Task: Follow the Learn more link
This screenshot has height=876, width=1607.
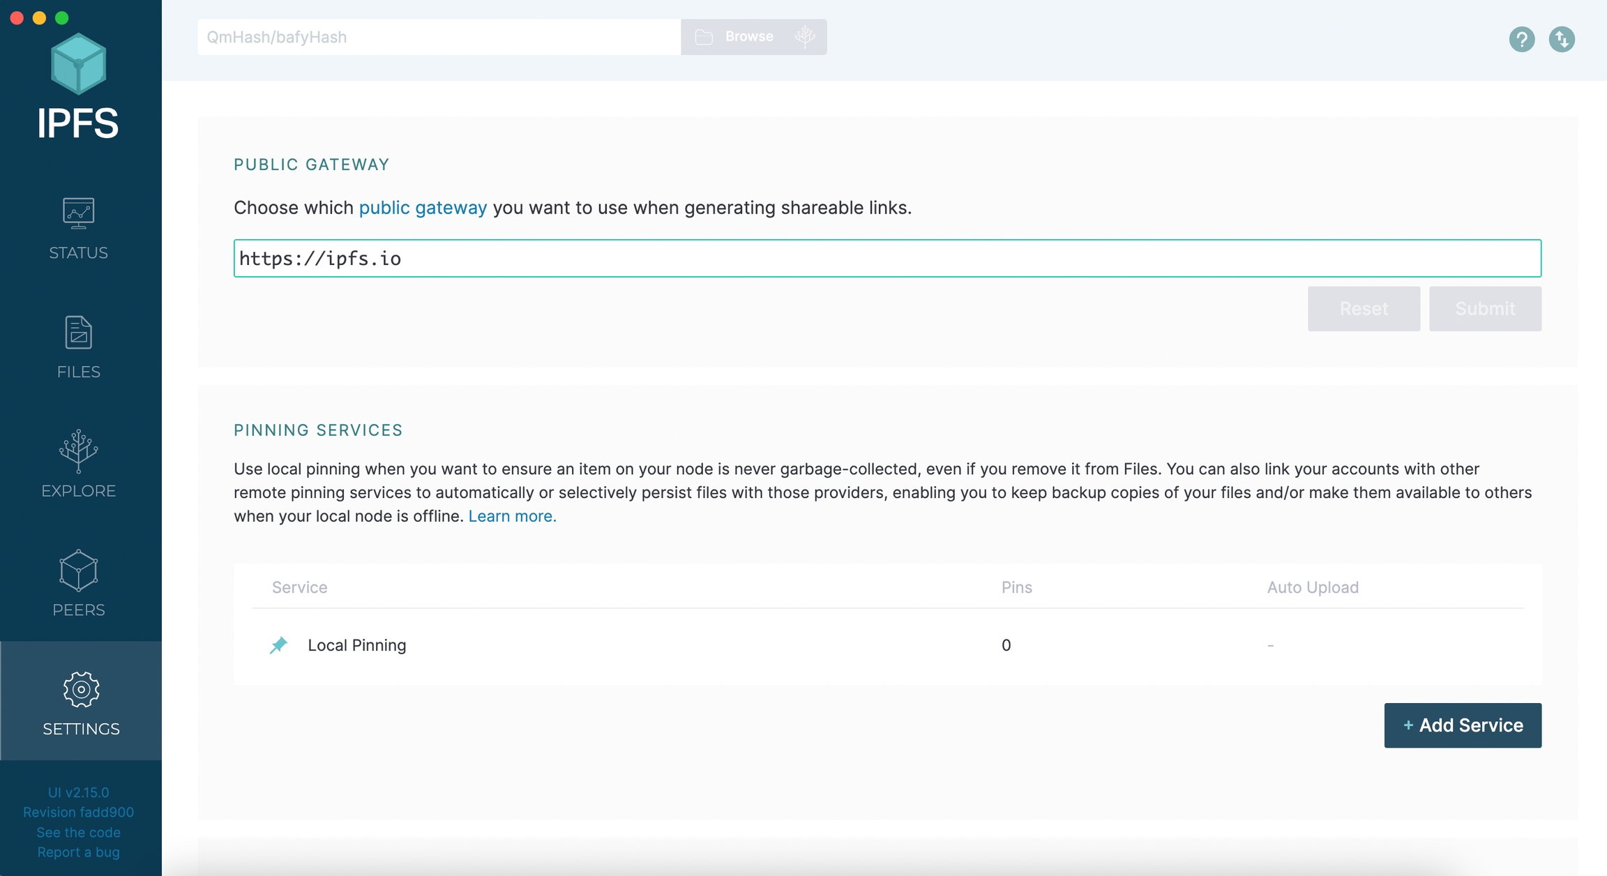Action: coord(512,516)
